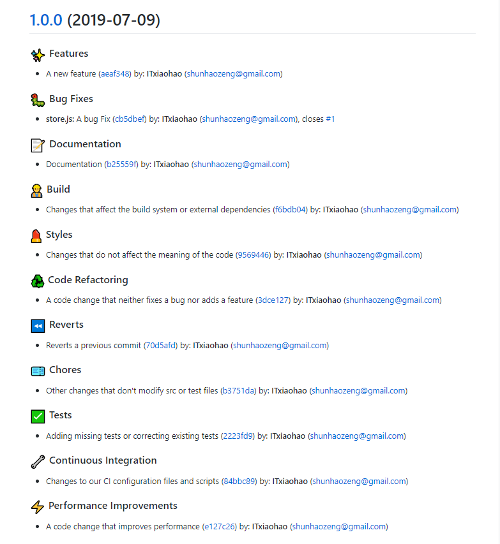This screenshot has height=544, width=500.
Task: Click the green checkmark icon beside Tests
Action: pyautogui.click(x=38, y=416)
